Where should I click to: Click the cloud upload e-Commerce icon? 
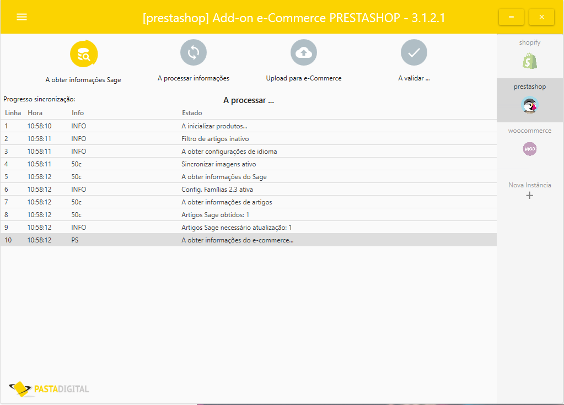(x=304, y=52)
